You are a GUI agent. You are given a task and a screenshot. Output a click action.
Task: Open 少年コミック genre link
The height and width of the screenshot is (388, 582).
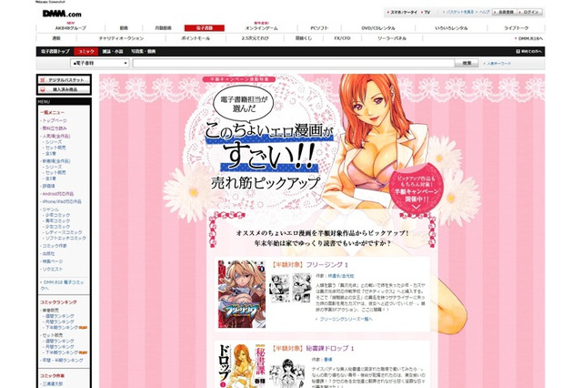(57, 215)
